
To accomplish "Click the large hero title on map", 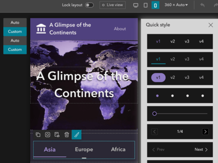I will (84, 85).
